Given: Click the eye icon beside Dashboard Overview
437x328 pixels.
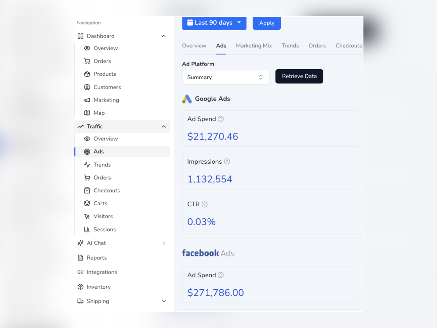Looking at the screenshot, I should point(87,48).
